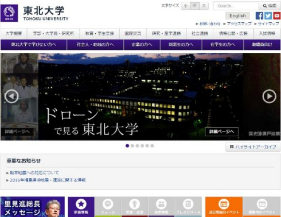
Task: Show the previous carousel slide arrow
Action: (x=11, y=96)
